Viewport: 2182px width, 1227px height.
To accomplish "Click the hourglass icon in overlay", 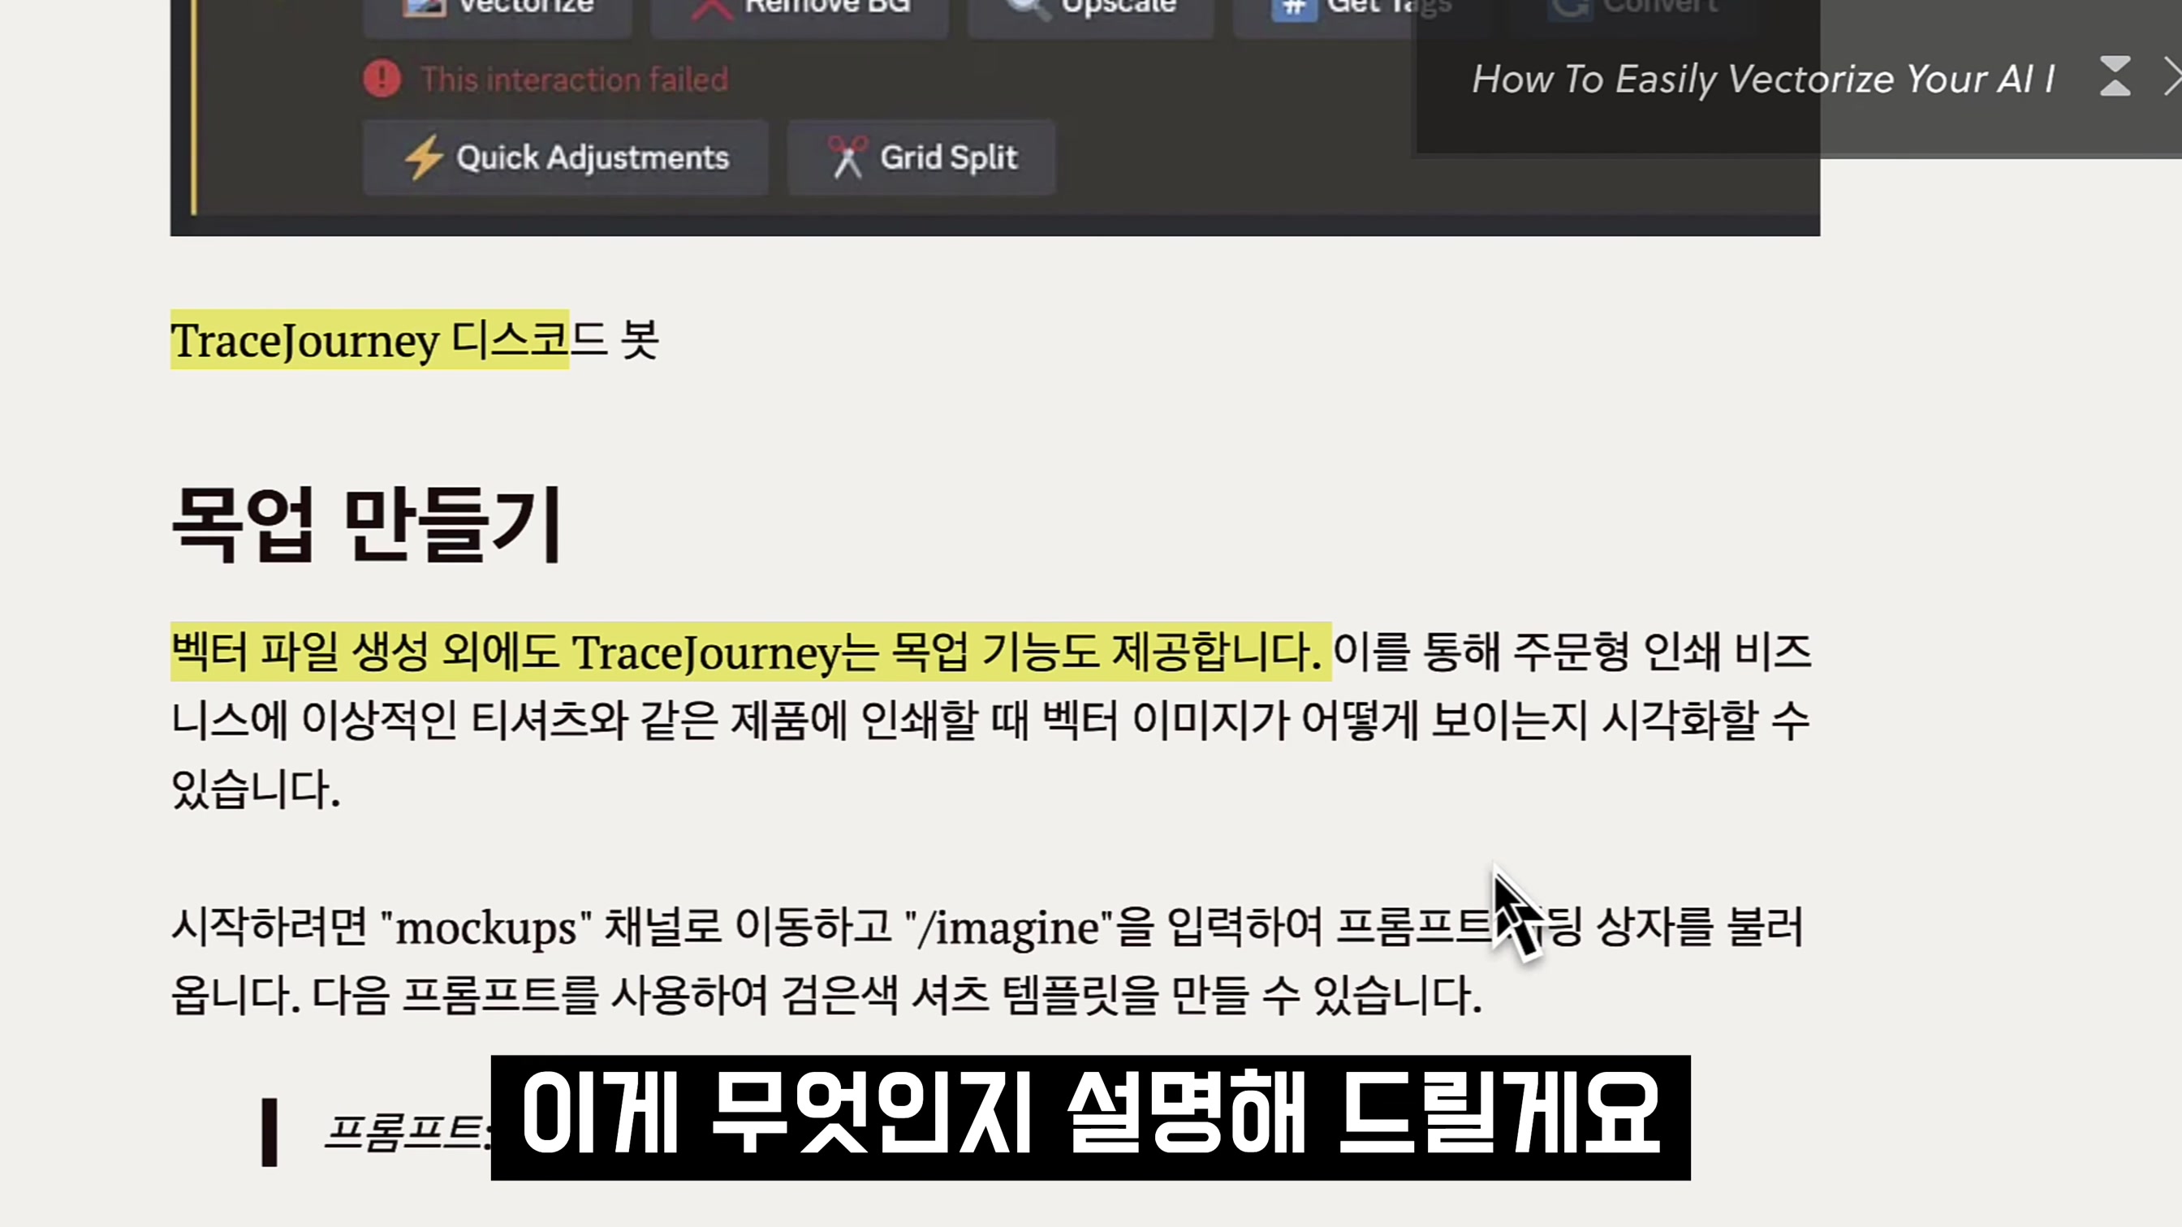I will (x=2115, y=76).
